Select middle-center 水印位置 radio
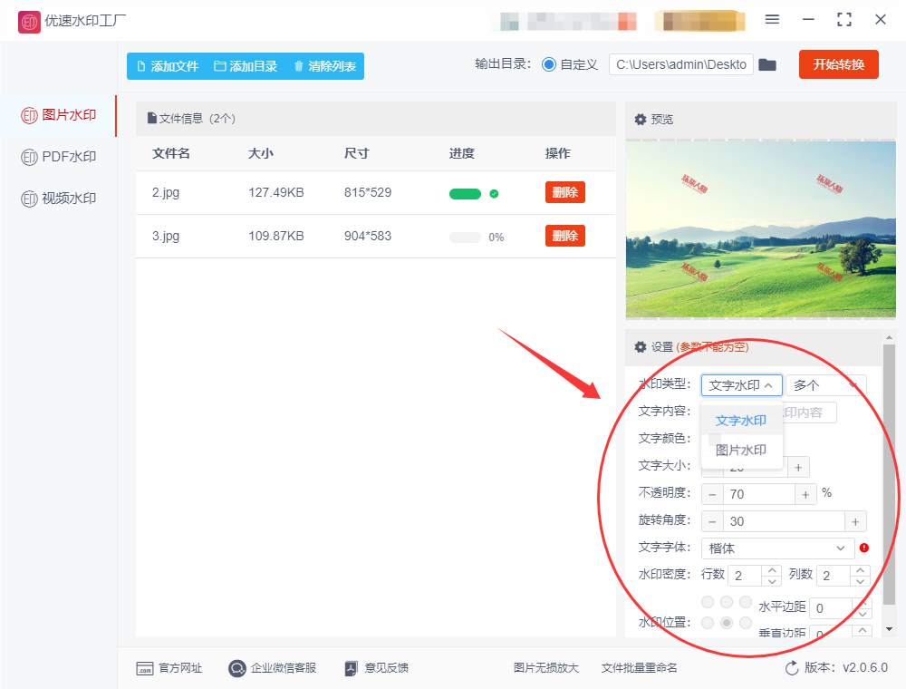The height and width of the screenshot is (689, 906). pos(727,623)
